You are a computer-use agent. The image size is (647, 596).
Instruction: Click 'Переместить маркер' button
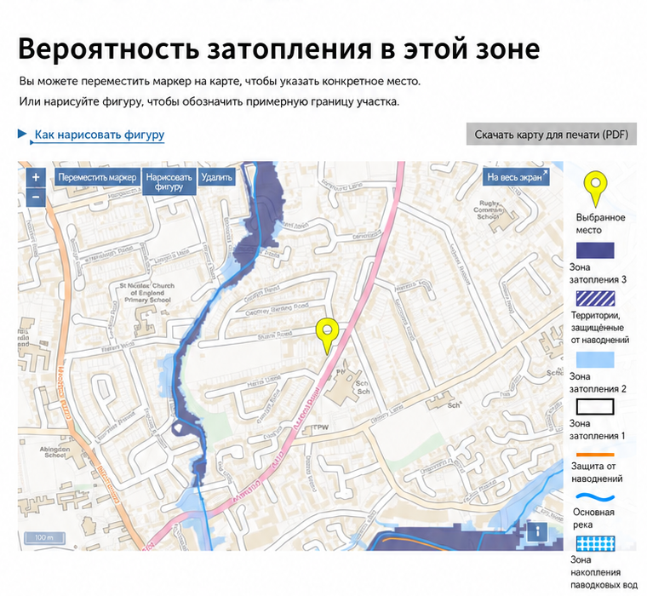click(x=97, y=177)
